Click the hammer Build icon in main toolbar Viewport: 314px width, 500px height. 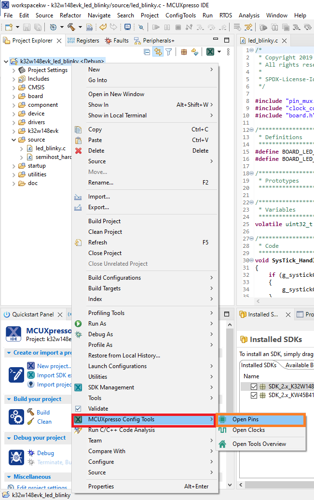tap(71, 28)
